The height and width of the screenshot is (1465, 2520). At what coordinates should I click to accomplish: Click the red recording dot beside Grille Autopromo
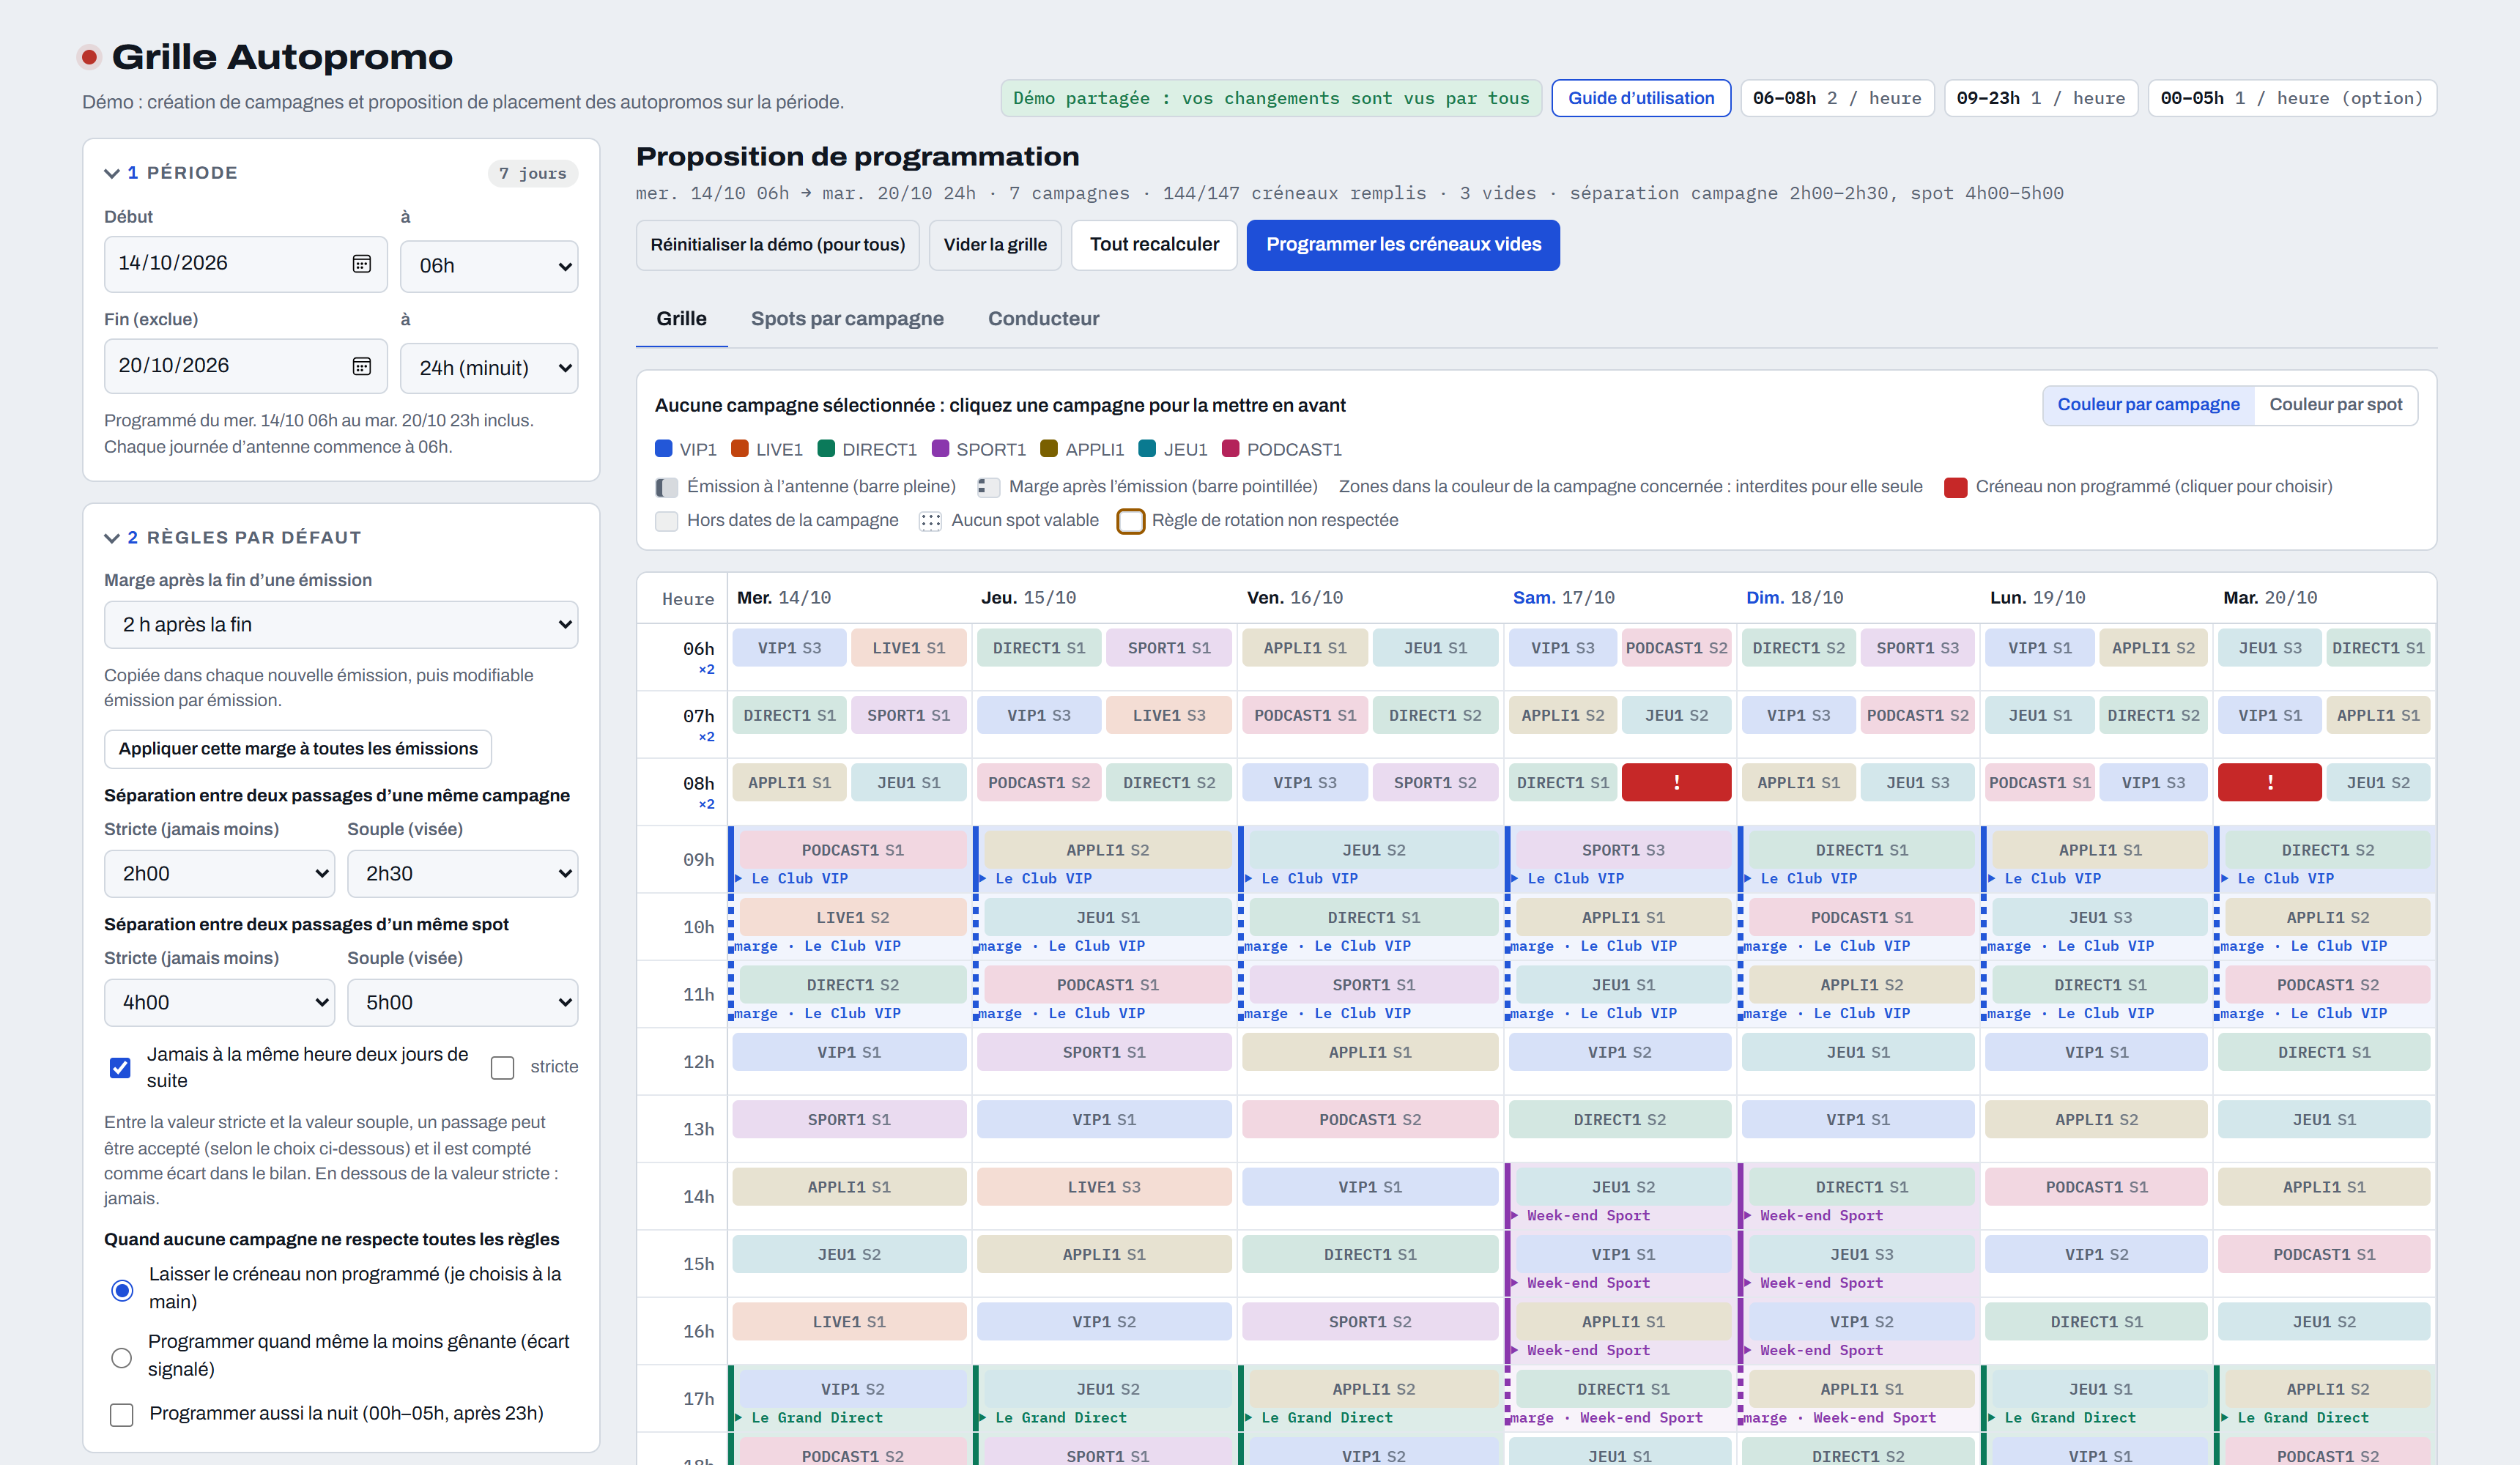pyautogui.click(x=89, y=57)
